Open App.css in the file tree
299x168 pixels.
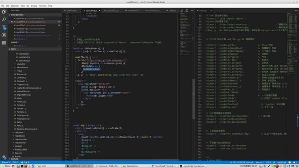[x=18, y=153]
